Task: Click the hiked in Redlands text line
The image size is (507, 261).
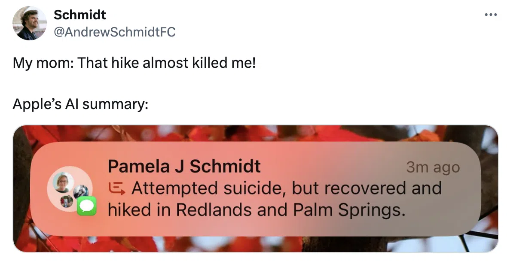Action: point(257,210)
